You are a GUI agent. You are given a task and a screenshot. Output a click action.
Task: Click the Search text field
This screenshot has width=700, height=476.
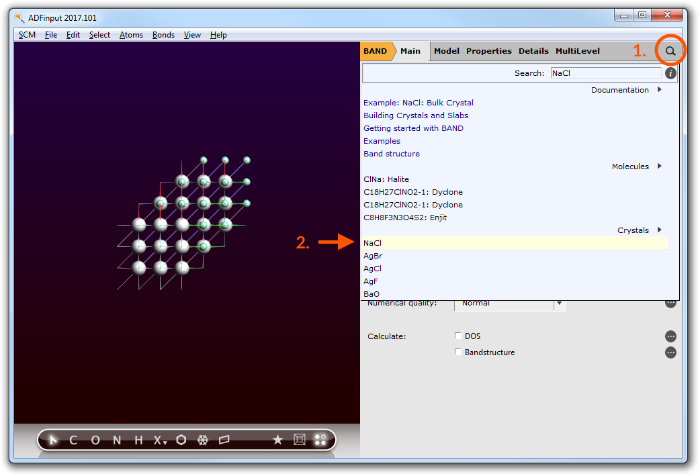click(605, 73)
